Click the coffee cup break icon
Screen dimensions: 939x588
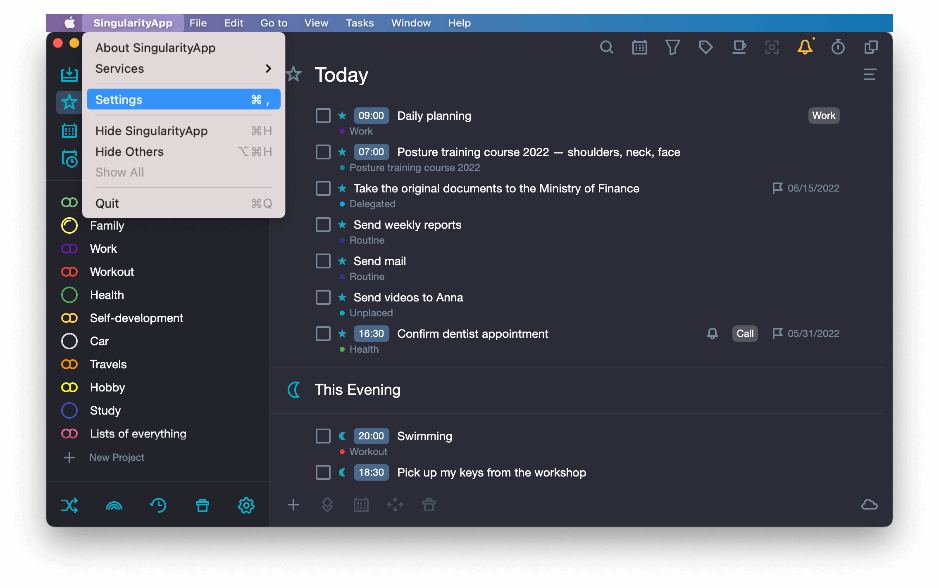click(739, 47)
